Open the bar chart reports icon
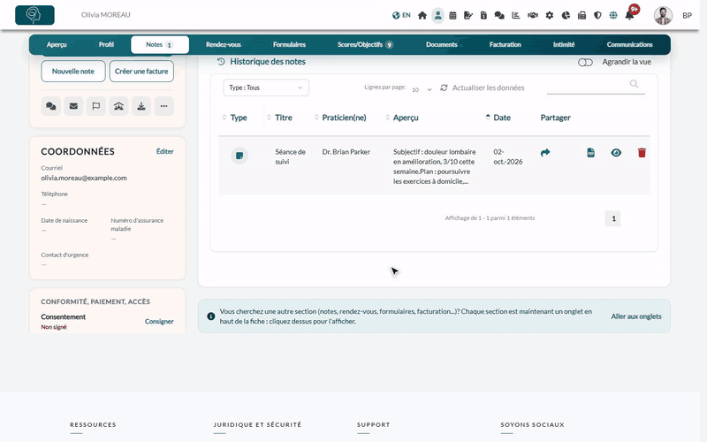 516,15
